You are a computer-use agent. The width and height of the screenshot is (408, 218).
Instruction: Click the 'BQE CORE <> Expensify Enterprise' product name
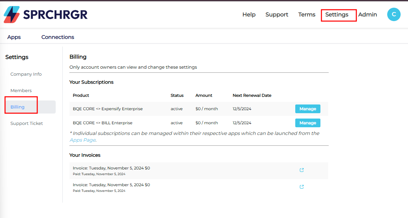(108, 109)
